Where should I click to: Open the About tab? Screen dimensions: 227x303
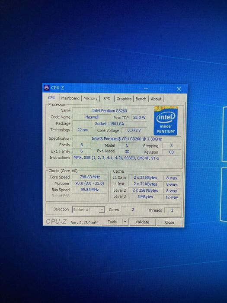[x=156, y=99]
